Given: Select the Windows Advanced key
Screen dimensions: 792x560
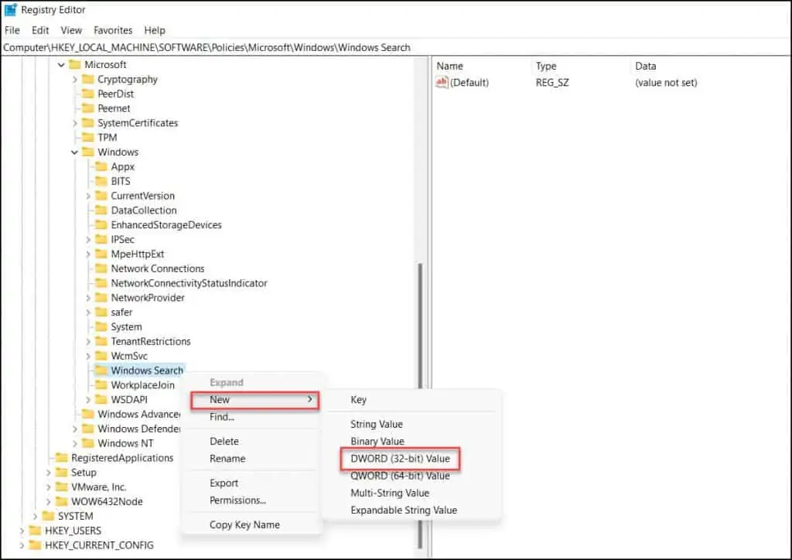Looking at the screenshot, I should coord(139,414).
